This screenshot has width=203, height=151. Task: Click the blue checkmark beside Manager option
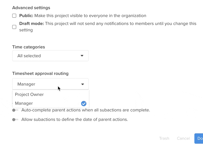(x=84, y=103)
